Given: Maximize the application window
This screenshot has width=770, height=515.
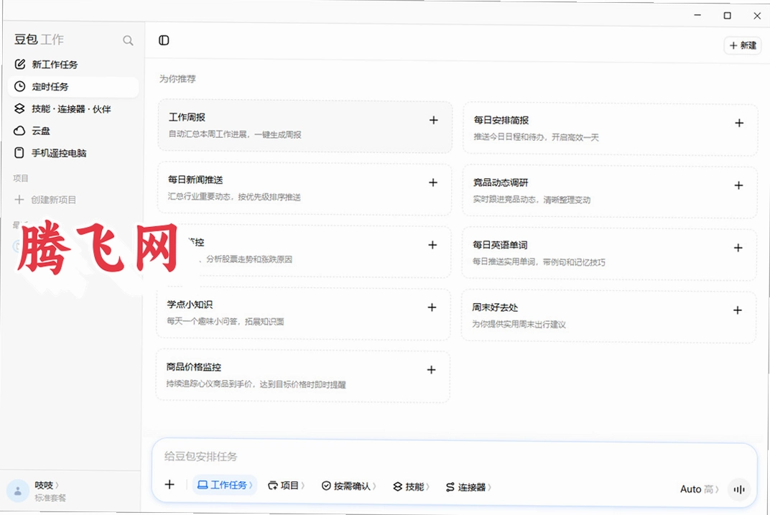Looking at the screenshot, I should coord(728,16).
